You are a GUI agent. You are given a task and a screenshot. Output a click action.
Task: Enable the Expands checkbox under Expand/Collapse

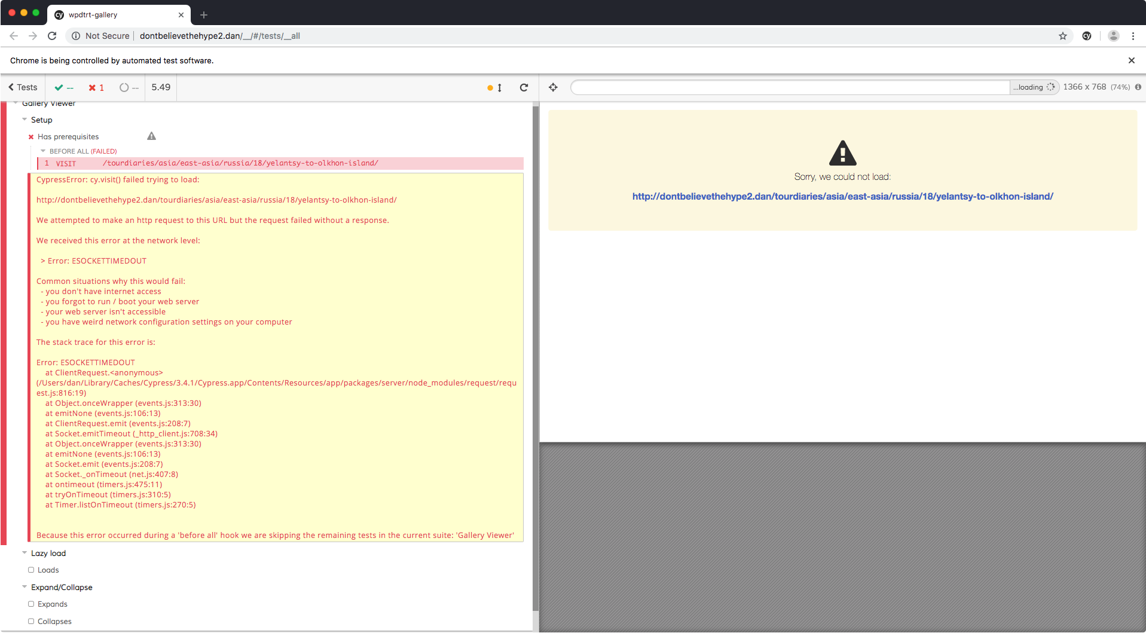point(31,604)
